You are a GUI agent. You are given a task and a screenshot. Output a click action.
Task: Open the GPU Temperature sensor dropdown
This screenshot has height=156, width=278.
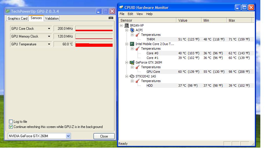[x=49, y=44]
